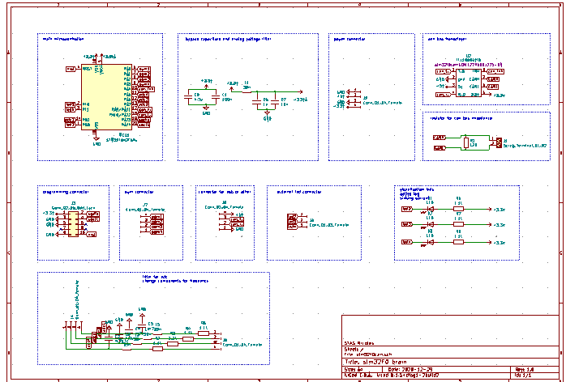This screenshot has width=566, height=382.
Task: Select the U2 CAN transceiver symbol body
Action: point(468,83)
